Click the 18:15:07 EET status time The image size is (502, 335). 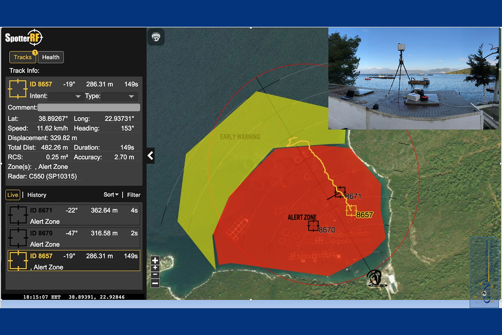[42, 297]
